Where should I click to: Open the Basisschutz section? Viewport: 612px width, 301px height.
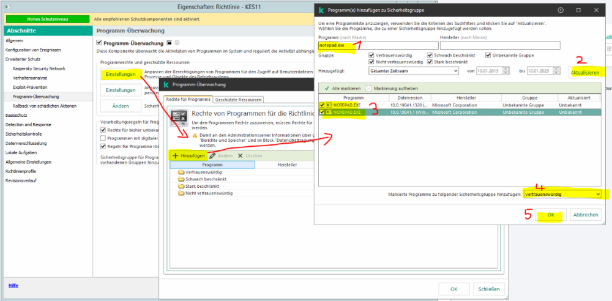[15, 116]
